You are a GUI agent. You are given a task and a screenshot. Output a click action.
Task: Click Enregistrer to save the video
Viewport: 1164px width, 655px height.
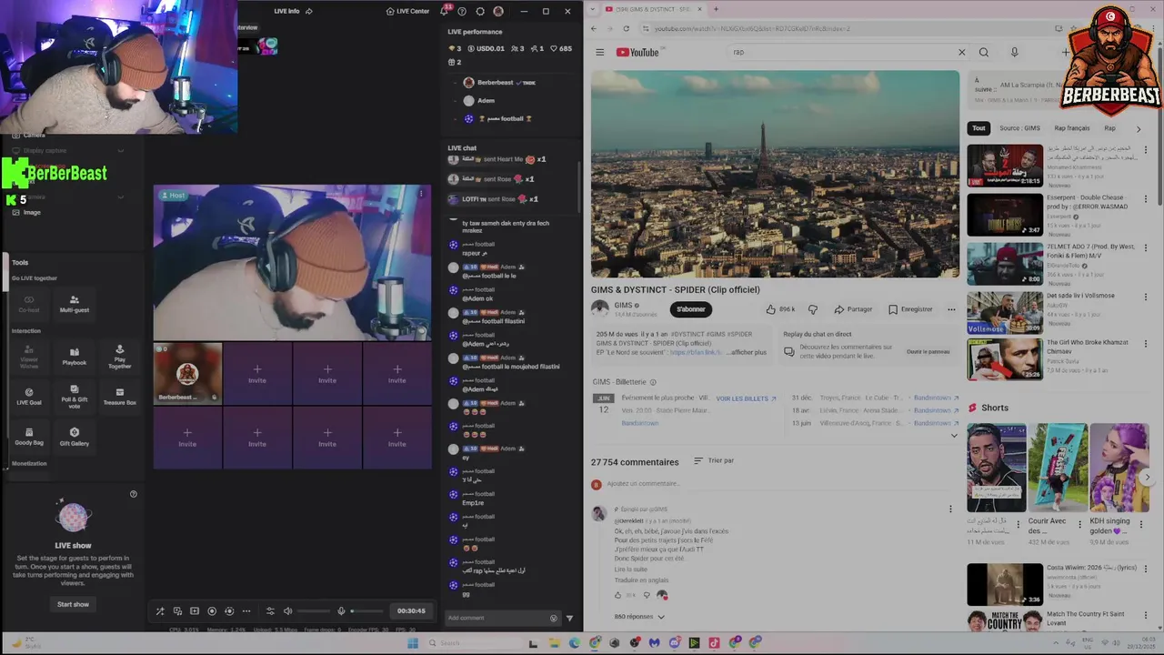910,309
